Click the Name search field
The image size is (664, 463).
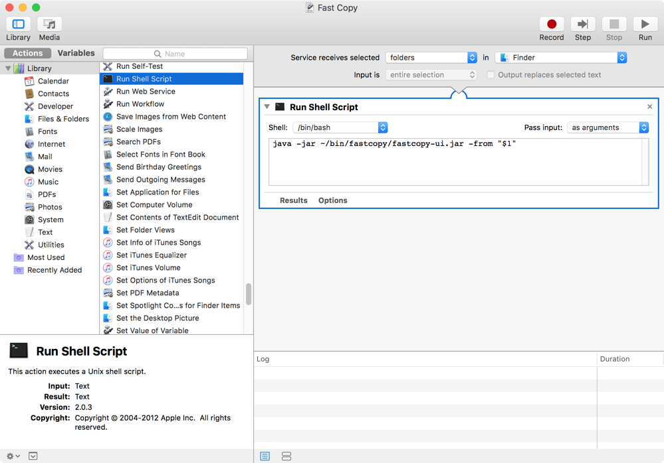click(x=175, y=54)
